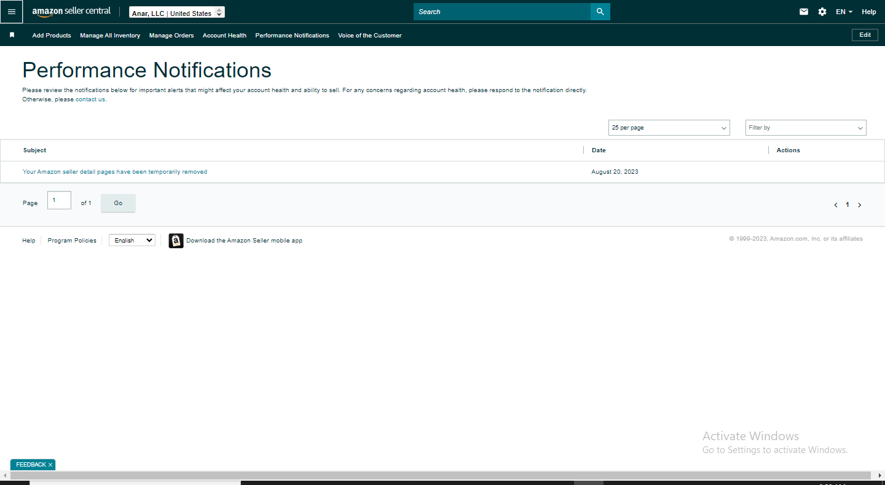The height and width of the screenshot is (485, 885).
Task: Click the Go button
Action: coord(118,203)
